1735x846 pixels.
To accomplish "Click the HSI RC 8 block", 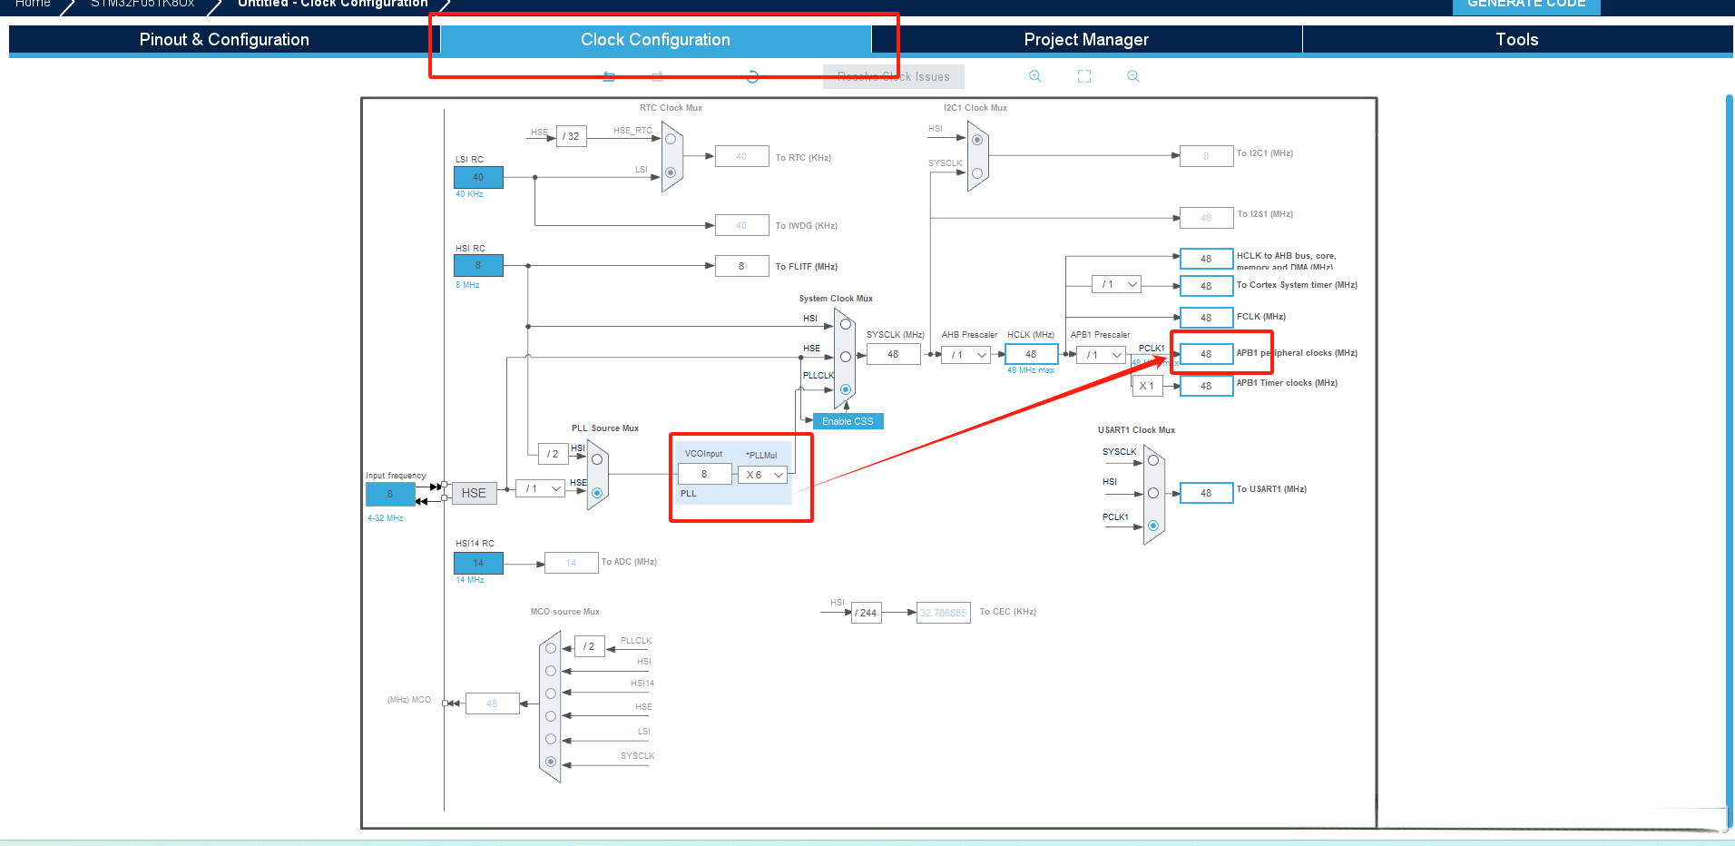I will [x=478, y=265].
